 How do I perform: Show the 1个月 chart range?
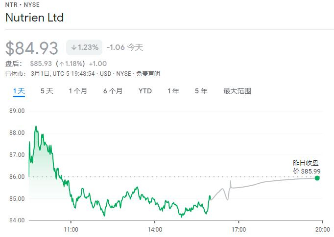coord(78,91)
